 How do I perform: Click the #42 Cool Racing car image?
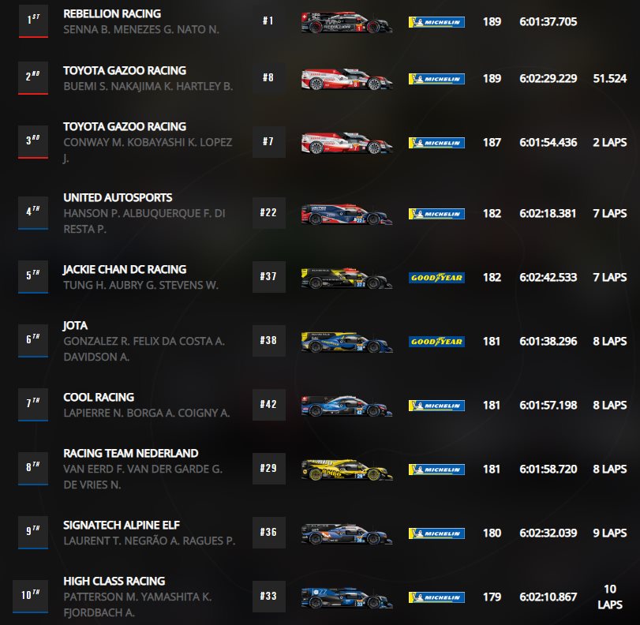[346, 406]
